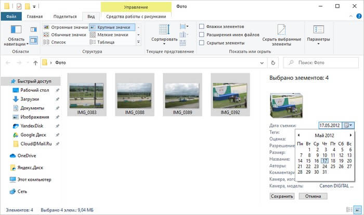This screenshot has height=215, width=364.
Task: Open the Поделиться ribbon tab
Action: coord(65,17)
